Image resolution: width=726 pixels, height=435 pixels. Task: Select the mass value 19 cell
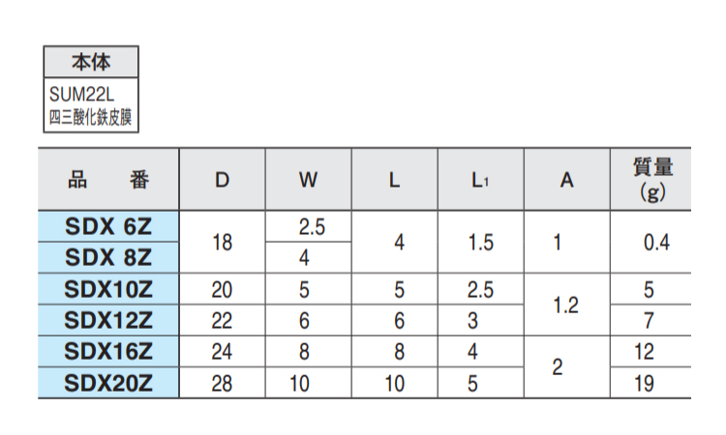655,383
